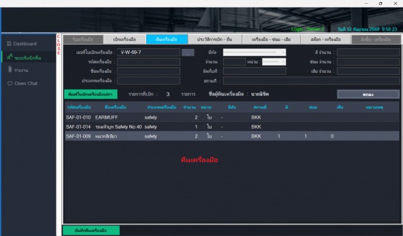Viewport: 403px width, 236px height.
Task: Click the หมายเหตุ column header
Action: (x=375, y=107)
